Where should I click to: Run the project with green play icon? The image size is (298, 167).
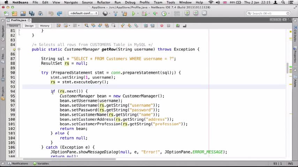(x=133, y=14)
